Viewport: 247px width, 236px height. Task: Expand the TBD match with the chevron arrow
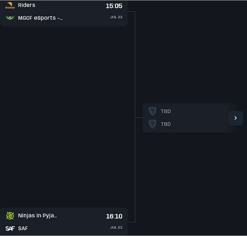tap(235, 118)
